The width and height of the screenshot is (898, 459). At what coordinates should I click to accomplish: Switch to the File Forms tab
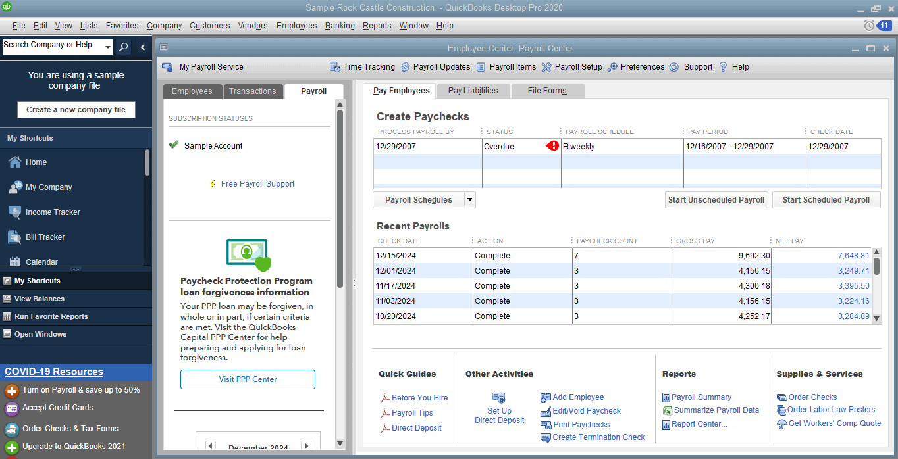[547, 91]
